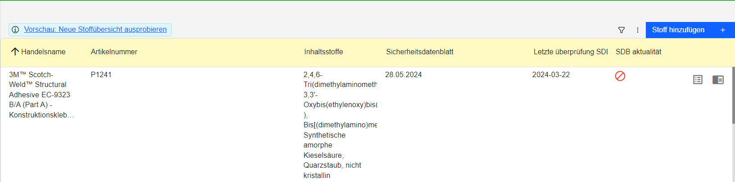Click the SDB aktualität column header
Image resolution: width=735 pixels, height=182 pixels.
pyautogui.click(x=639, y=52)
